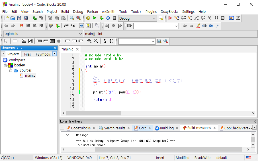Viewport: 258px width, 161px height.
Task: Click the US flag keyboard layout icon
Action: 248,158
